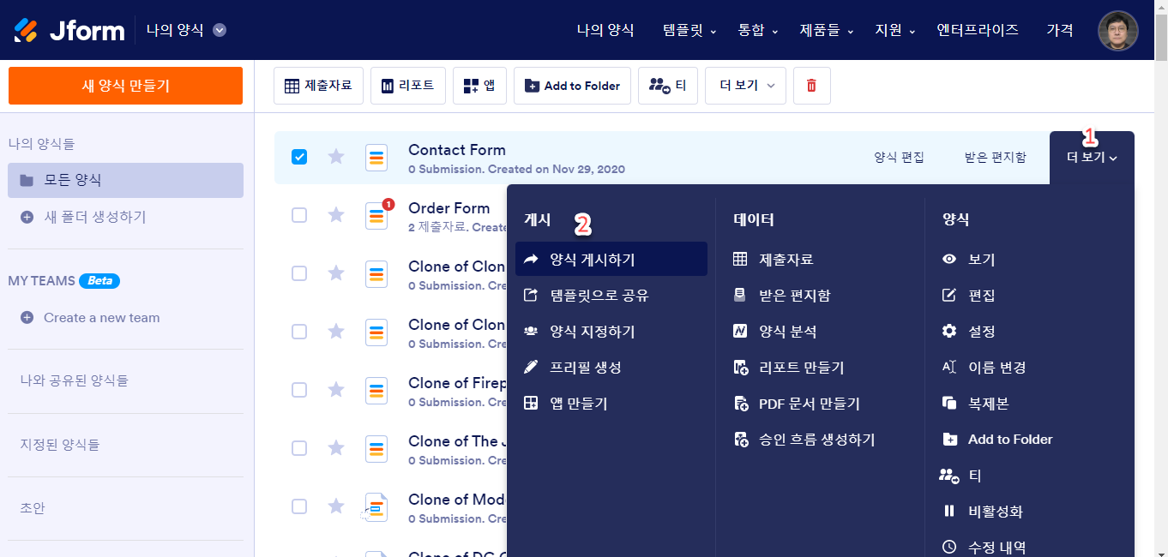This screenshot has width=1168, height=557.
Task: Select 모든 양식 folder in sidebar
Action: (125, 180)
